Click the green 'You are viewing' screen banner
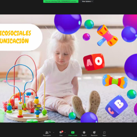This screenshot has width=137, height=137. pyautogui.click(x=61, y=1)
